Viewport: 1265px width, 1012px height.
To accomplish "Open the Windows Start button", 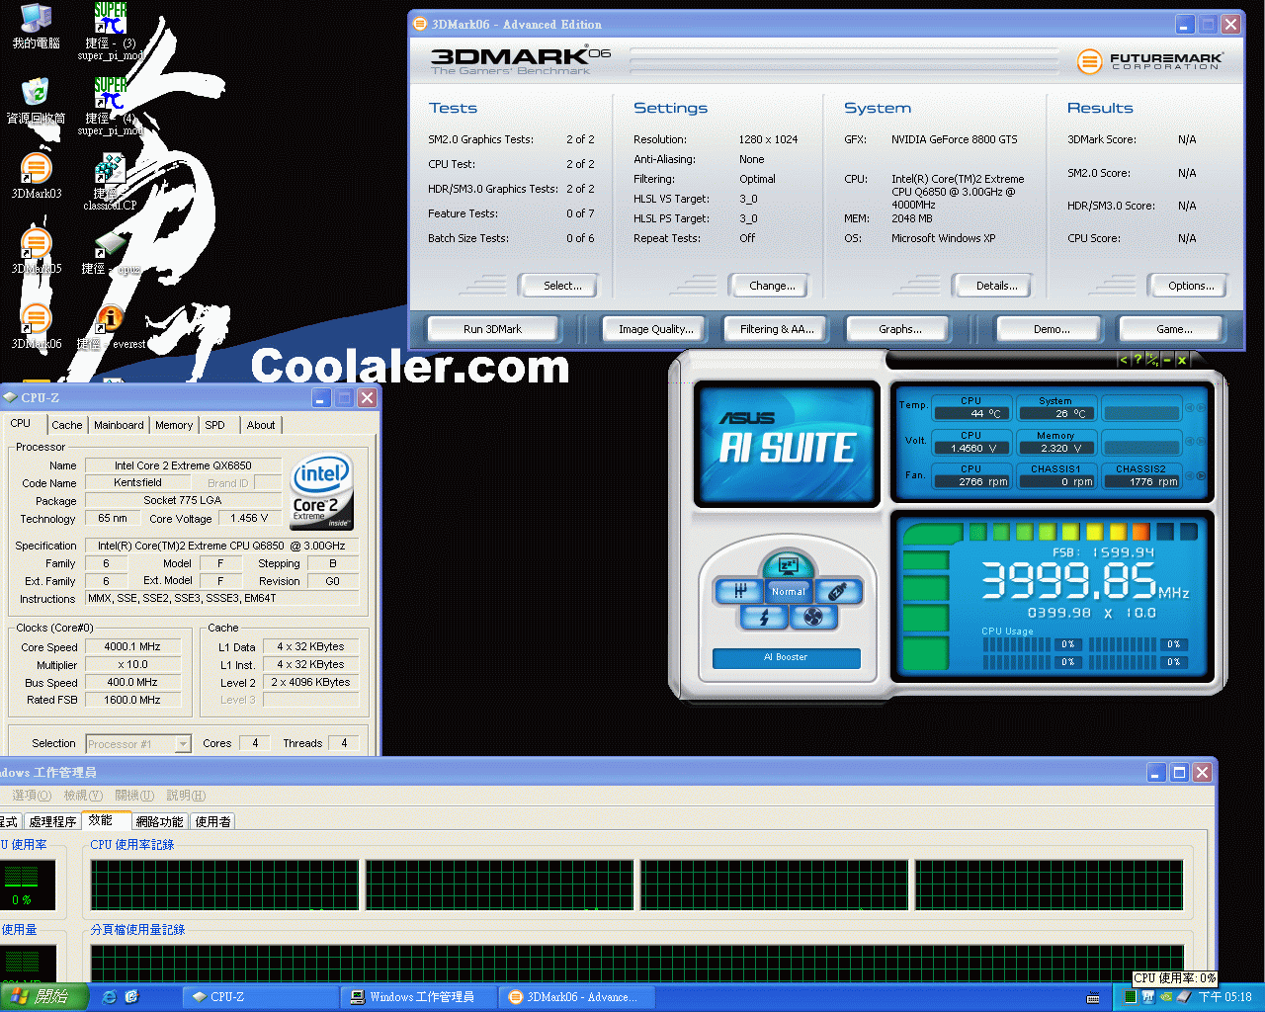I will point(43,997).
